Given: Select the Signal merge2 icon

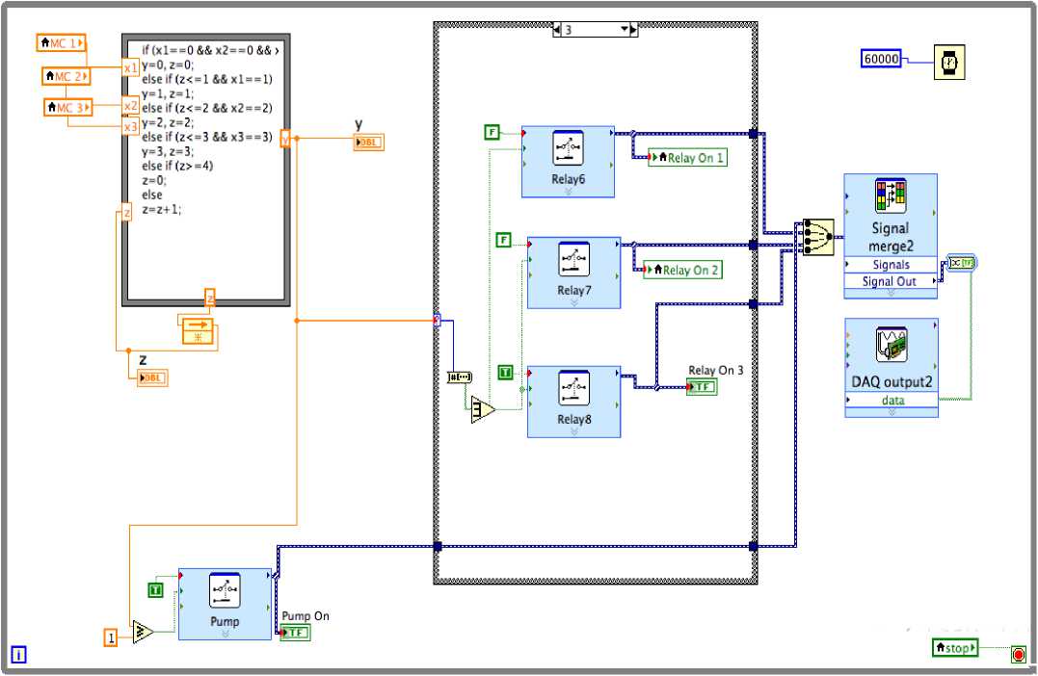Looking at the screenshot, I should click(x=890, y=196).
